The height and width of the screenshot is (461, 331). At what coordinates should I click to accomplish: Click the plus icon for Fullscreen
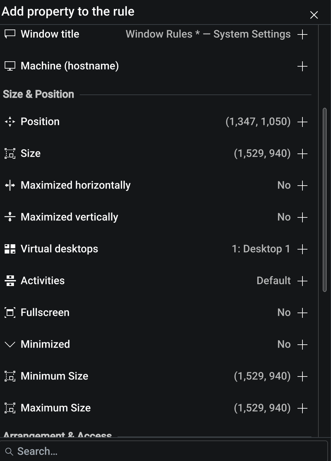(302, 313)
